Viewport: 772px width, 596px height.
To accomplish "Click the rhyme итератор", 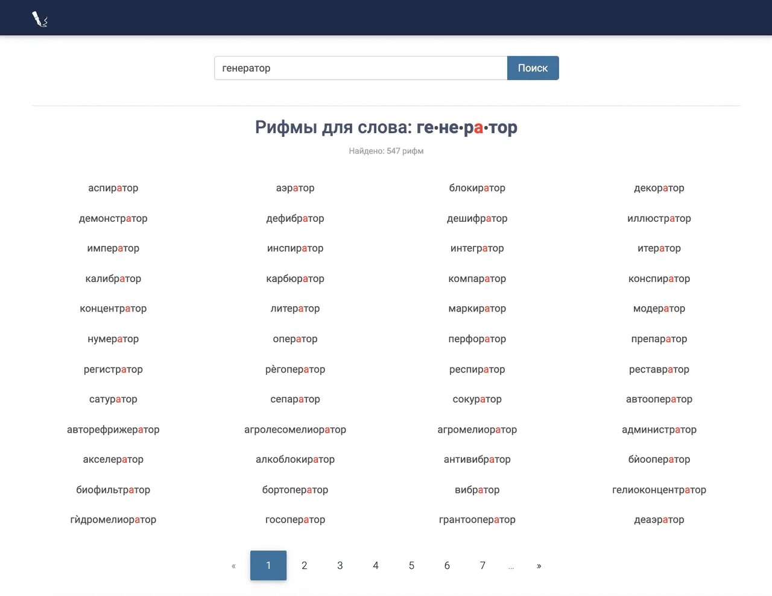I will tap(659, 248).
